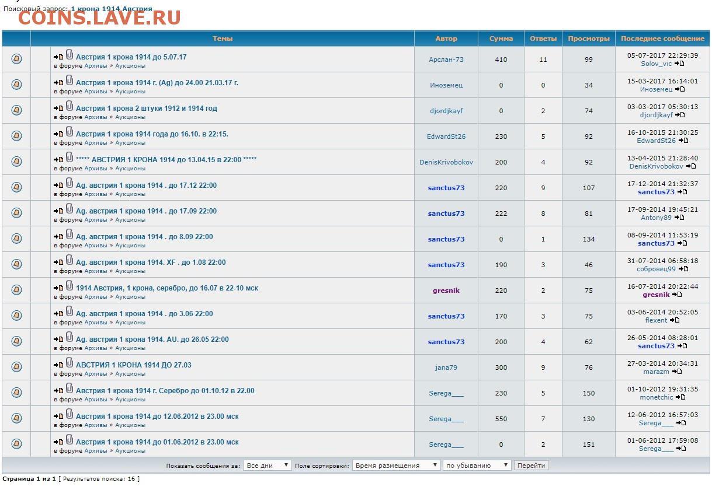Click topic status icon in the djordjkayf row
712x490 pixels.
pos(16,110)
